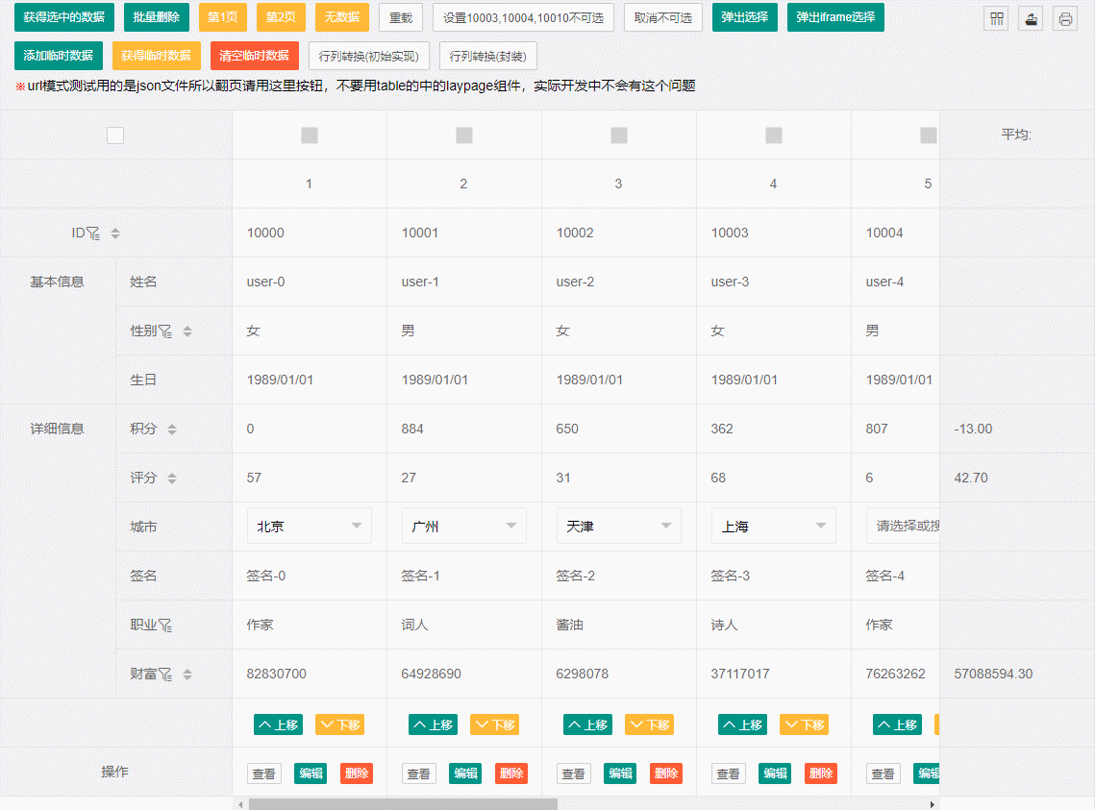
Task: Click the 签名-0 cell
Action: [310, 576]
